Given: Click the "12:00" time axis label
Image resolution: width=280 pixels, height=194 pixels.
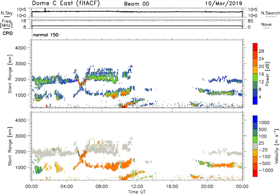Looking at the screenshot, I should click(137, 187).
